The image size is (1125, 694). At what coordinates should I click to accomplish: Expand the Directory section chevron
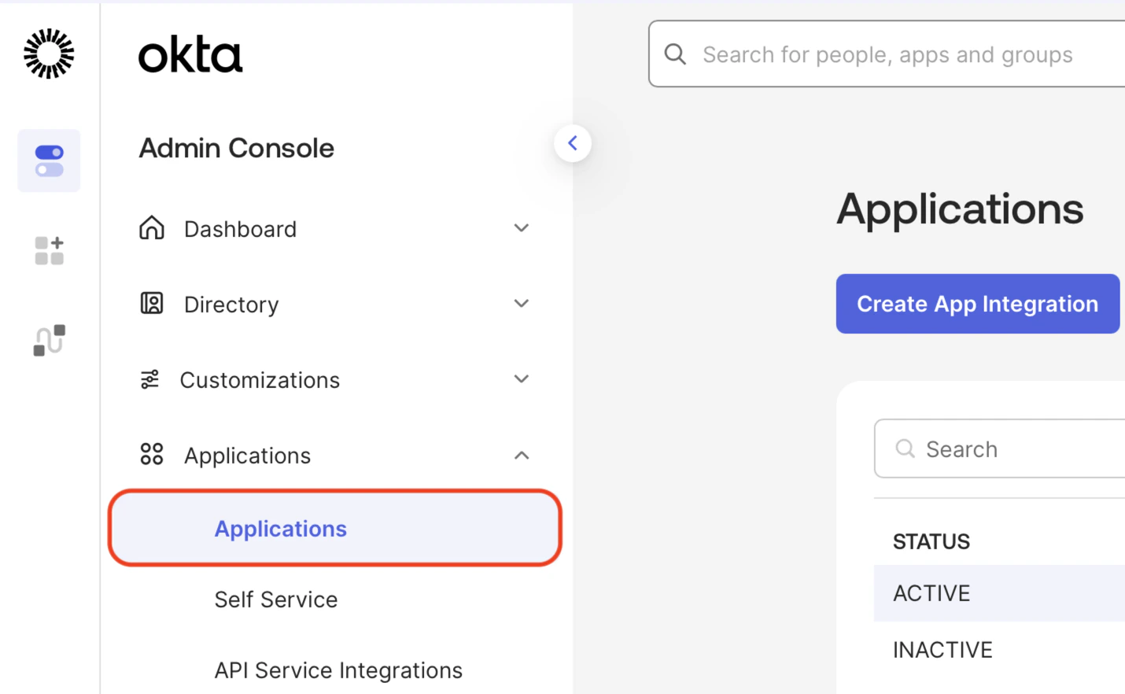point(522,303)
